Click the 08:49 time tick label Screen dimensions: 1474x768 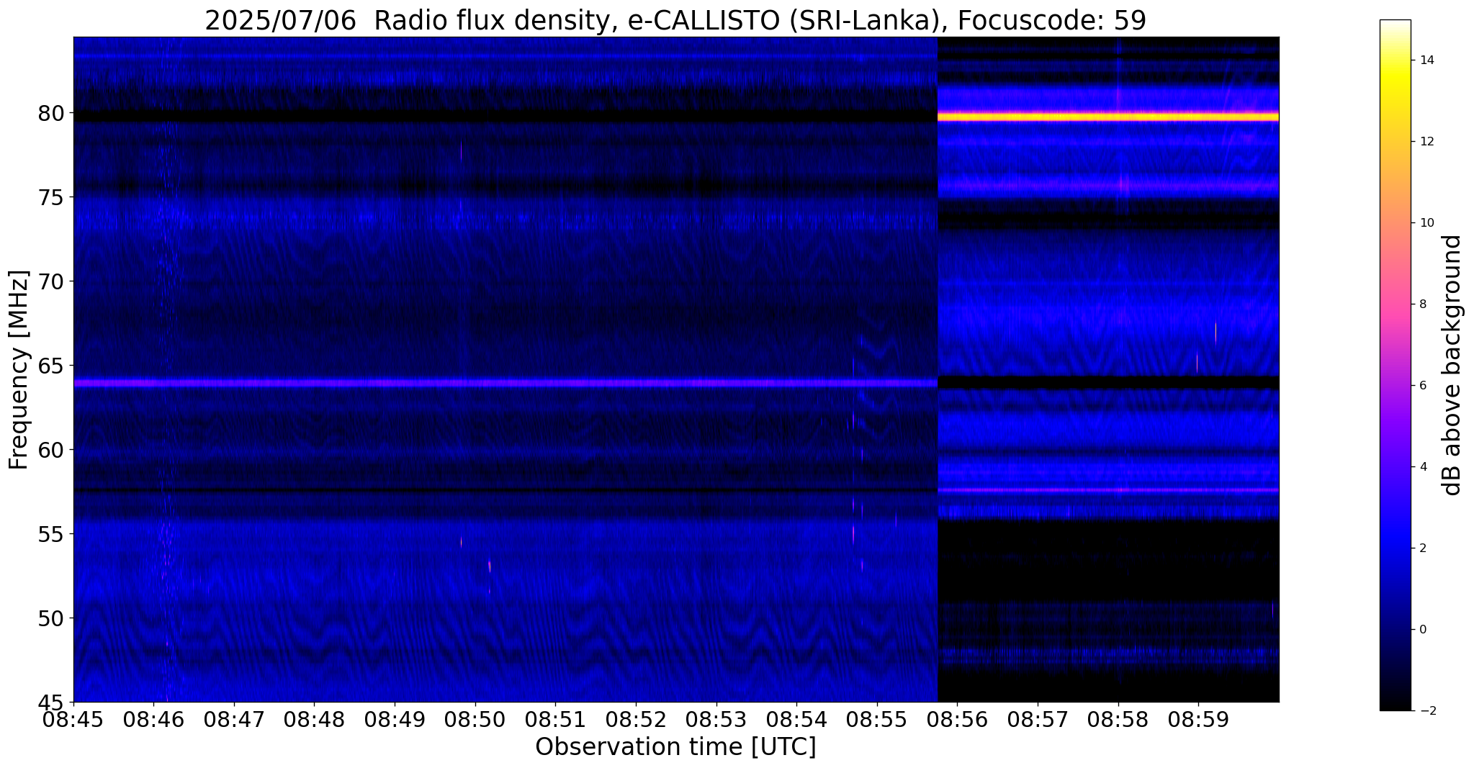click(x=395, y=720)
